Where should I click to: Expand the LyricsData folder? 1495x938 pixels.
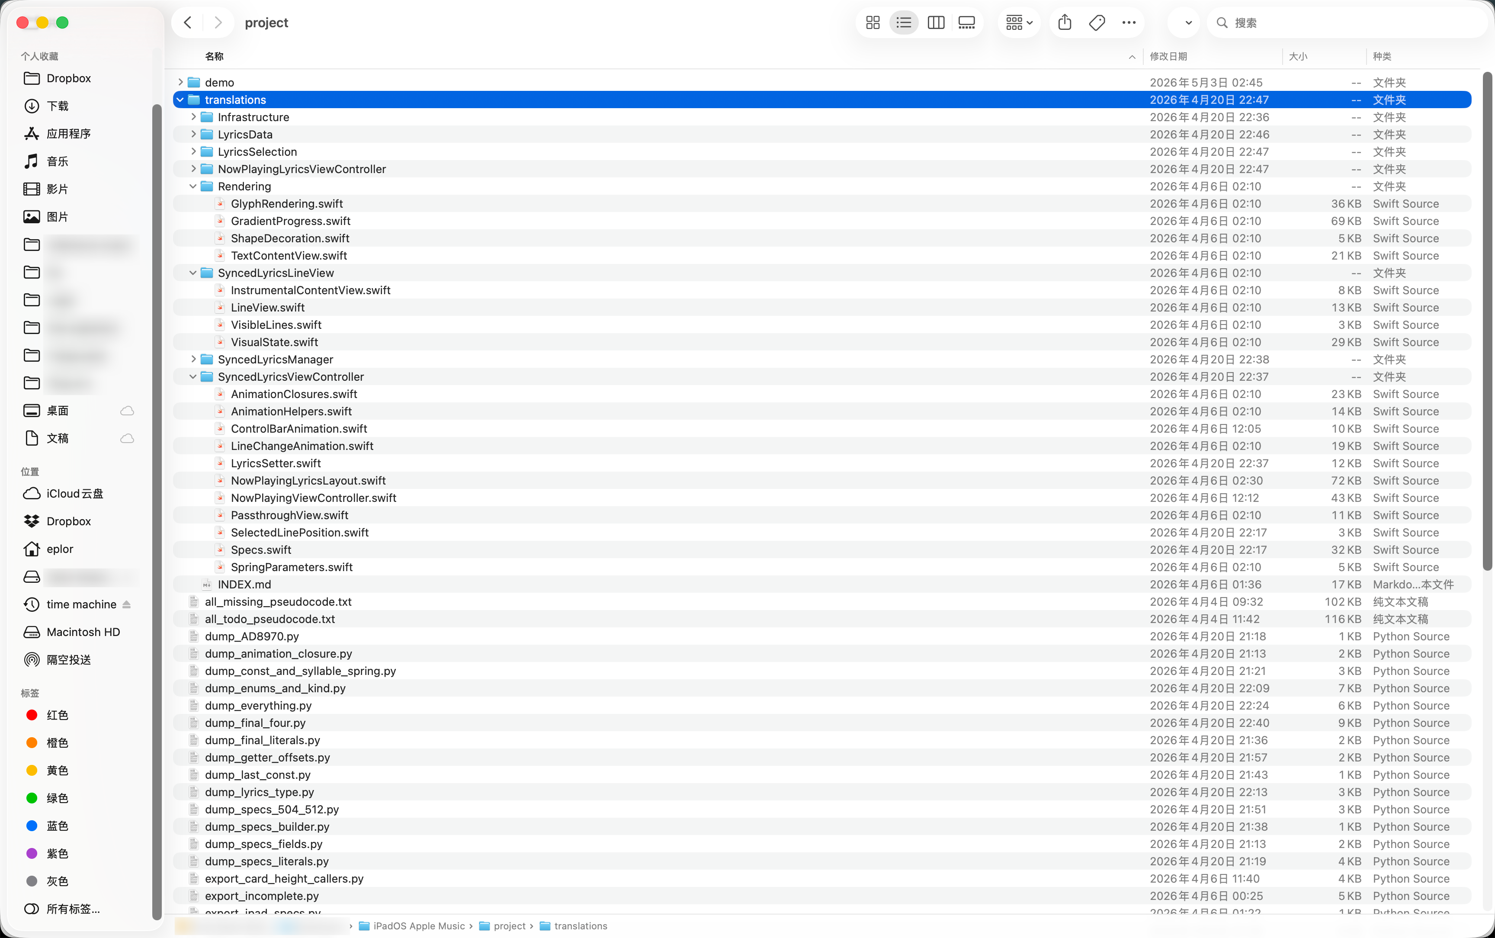coord(193,135)
